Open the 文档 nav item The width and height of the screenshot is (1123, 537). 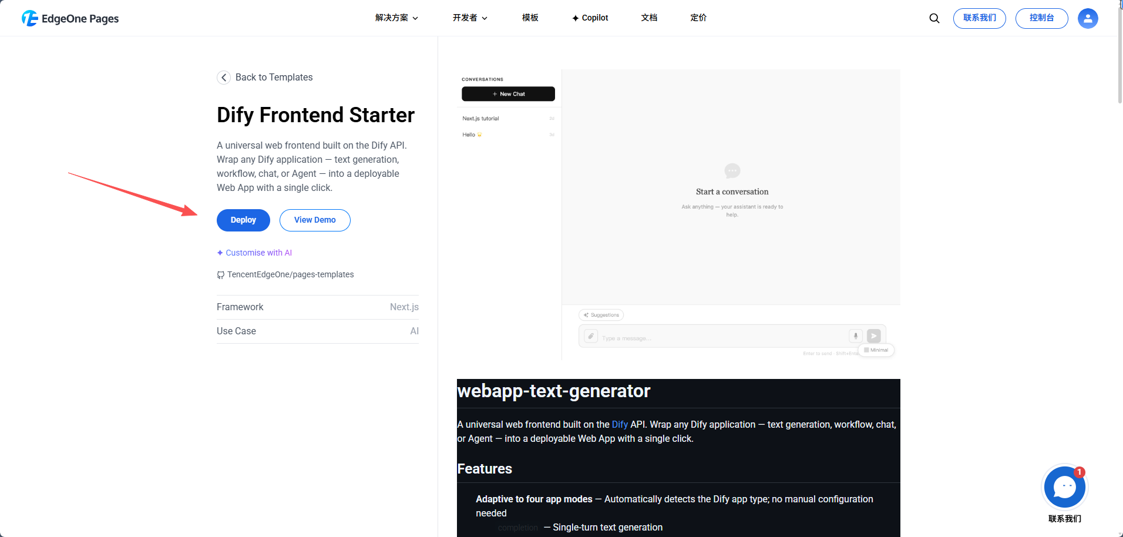click(x=649, y=18)
